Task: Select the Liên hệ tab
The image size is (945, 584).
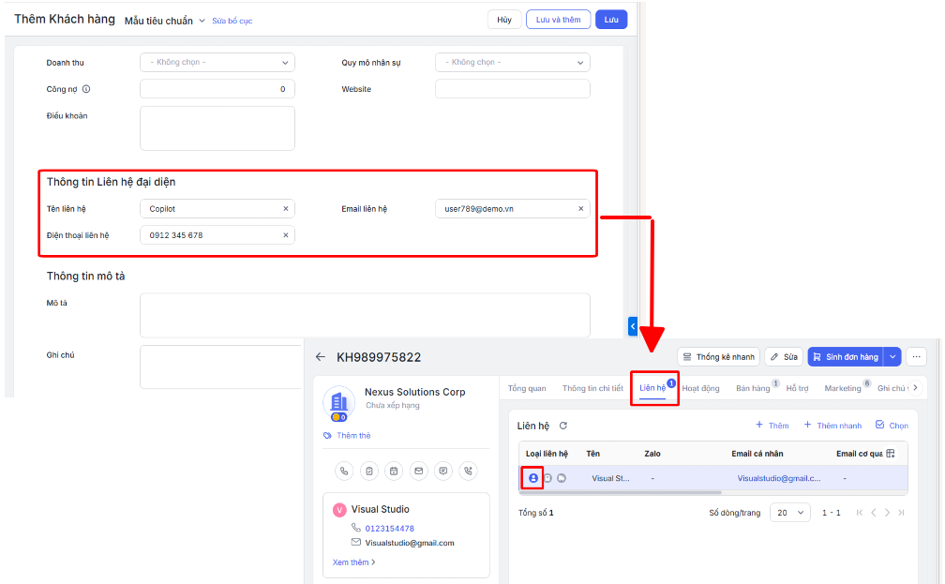Action: tap(652, 388)
